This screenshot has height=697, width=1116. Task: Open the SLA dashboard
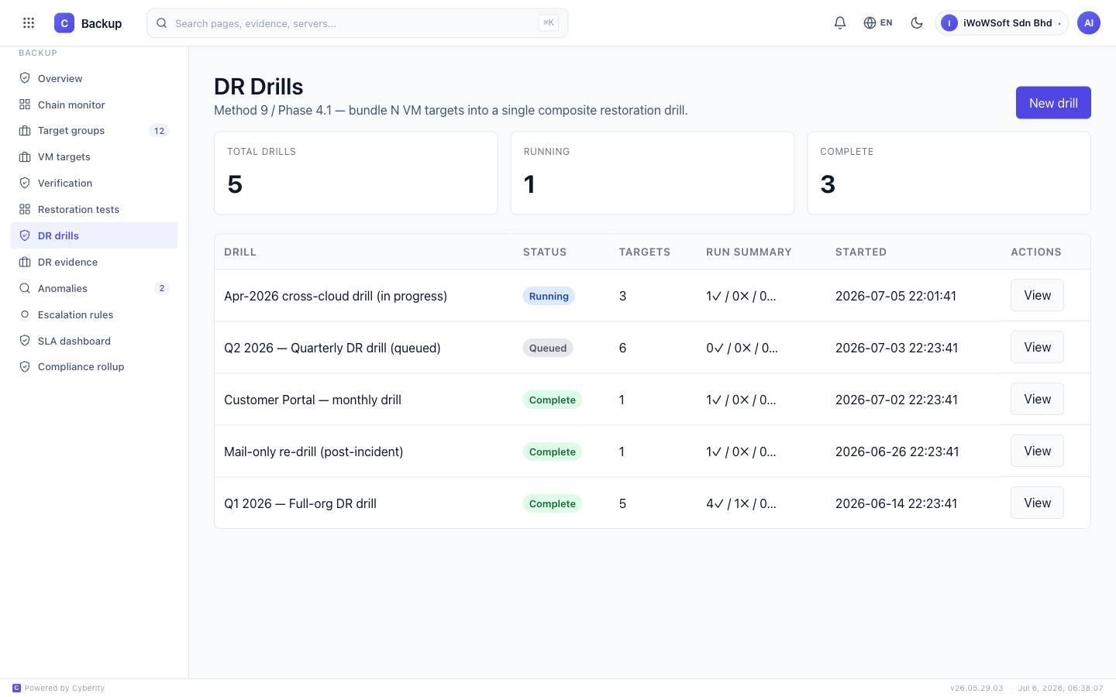tap(94, 341)
